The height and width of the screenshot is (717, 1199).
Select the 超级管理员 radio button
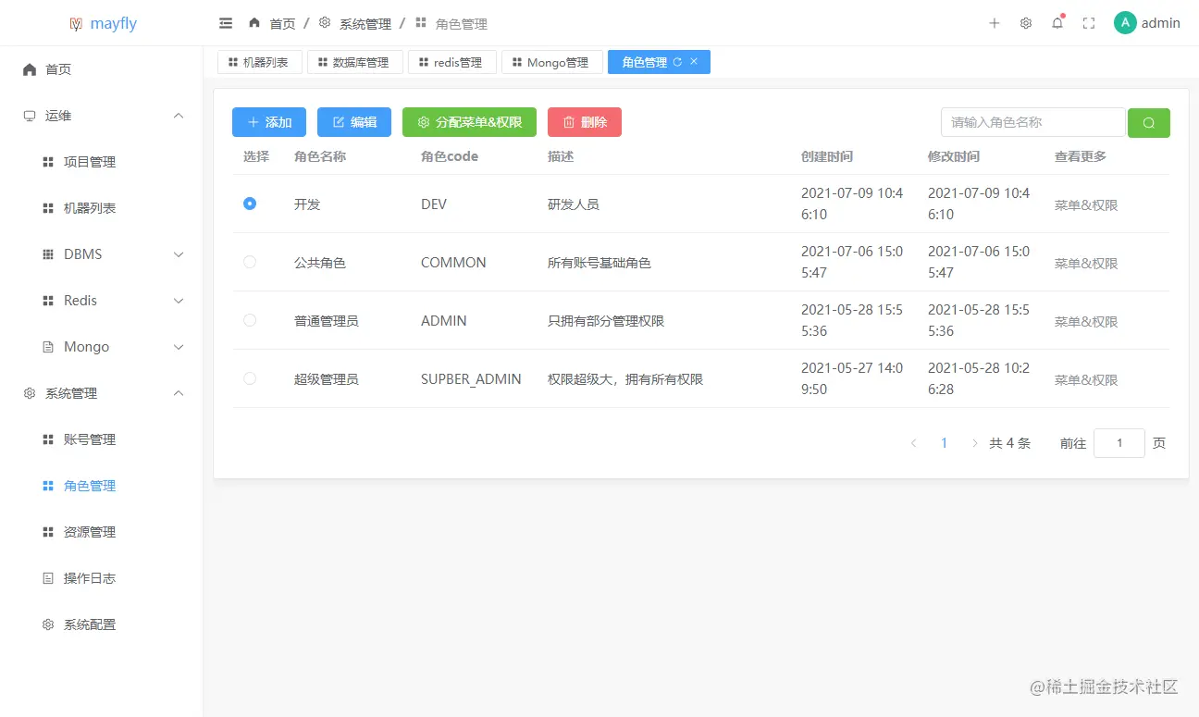(249, 378)
